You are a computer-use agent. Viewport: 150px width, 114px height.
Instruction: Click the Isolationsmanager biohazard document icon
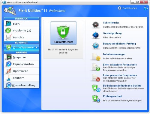(x=96, y=56)
